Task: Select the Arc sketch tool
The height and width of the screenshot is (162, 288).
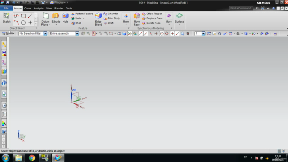Action: (x=16, y=22)
